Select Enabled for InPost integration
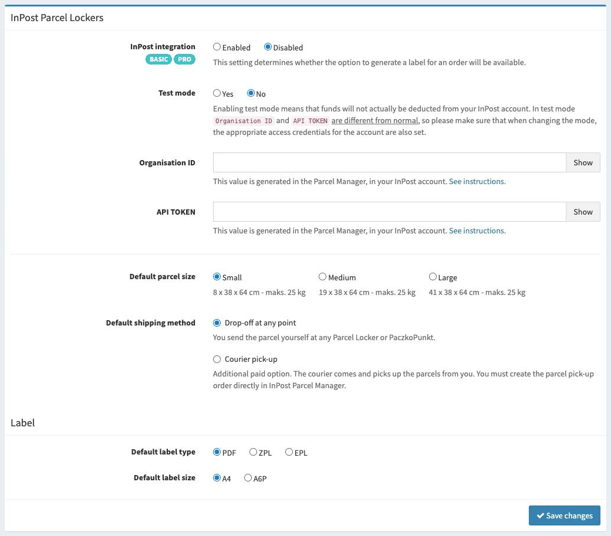The image size is (611, 536). [217, 47]
